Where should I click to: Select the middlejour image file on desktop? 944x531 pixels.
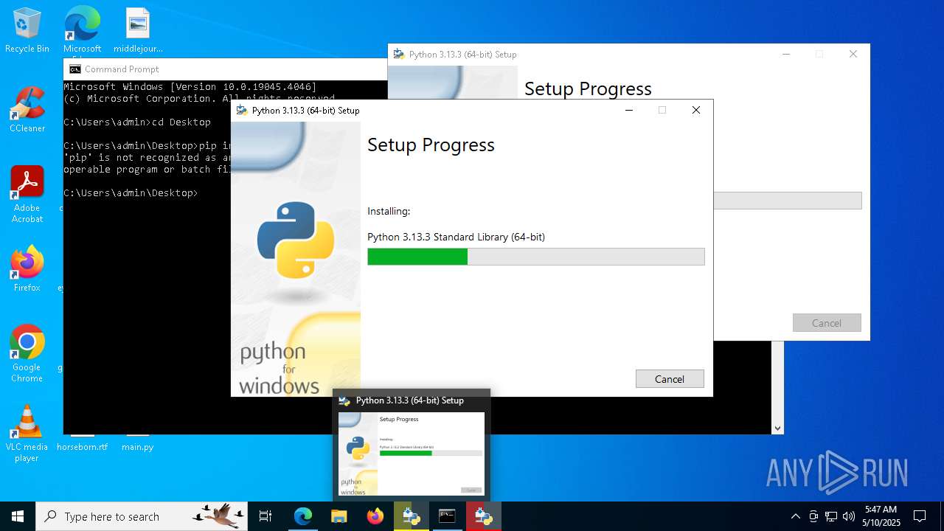click(x=138, y=31)
